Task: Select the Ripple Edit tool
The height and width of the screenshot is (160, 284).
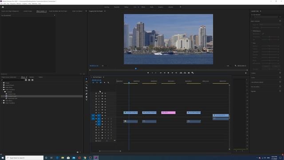Action: pos(87,85)
